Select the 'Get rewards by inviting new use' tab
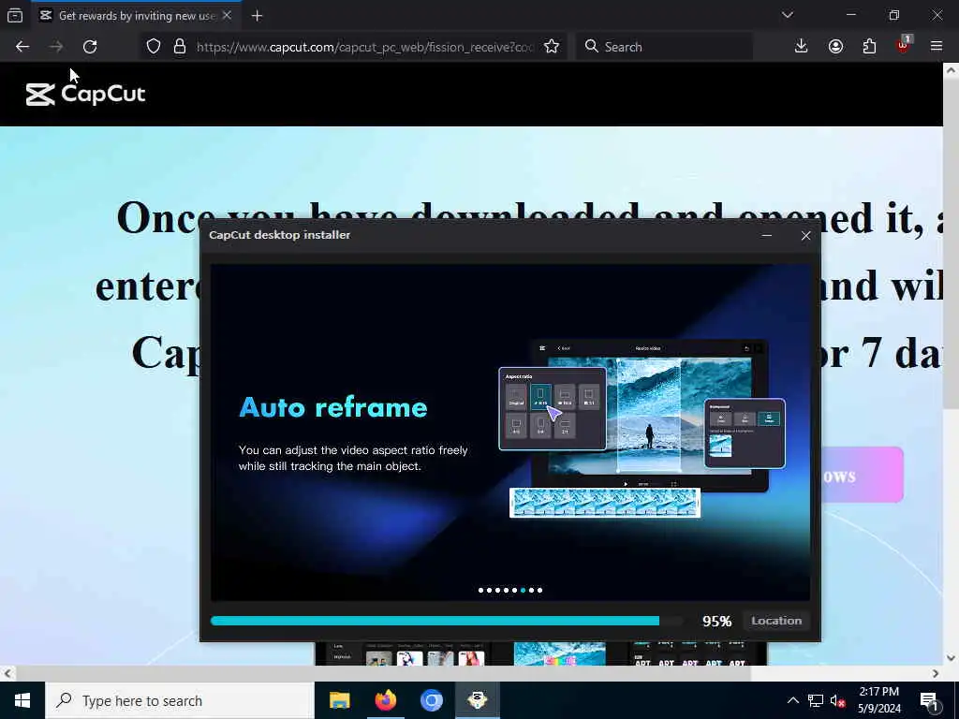This screenshot has width=959, height=719. coord(137,16)
